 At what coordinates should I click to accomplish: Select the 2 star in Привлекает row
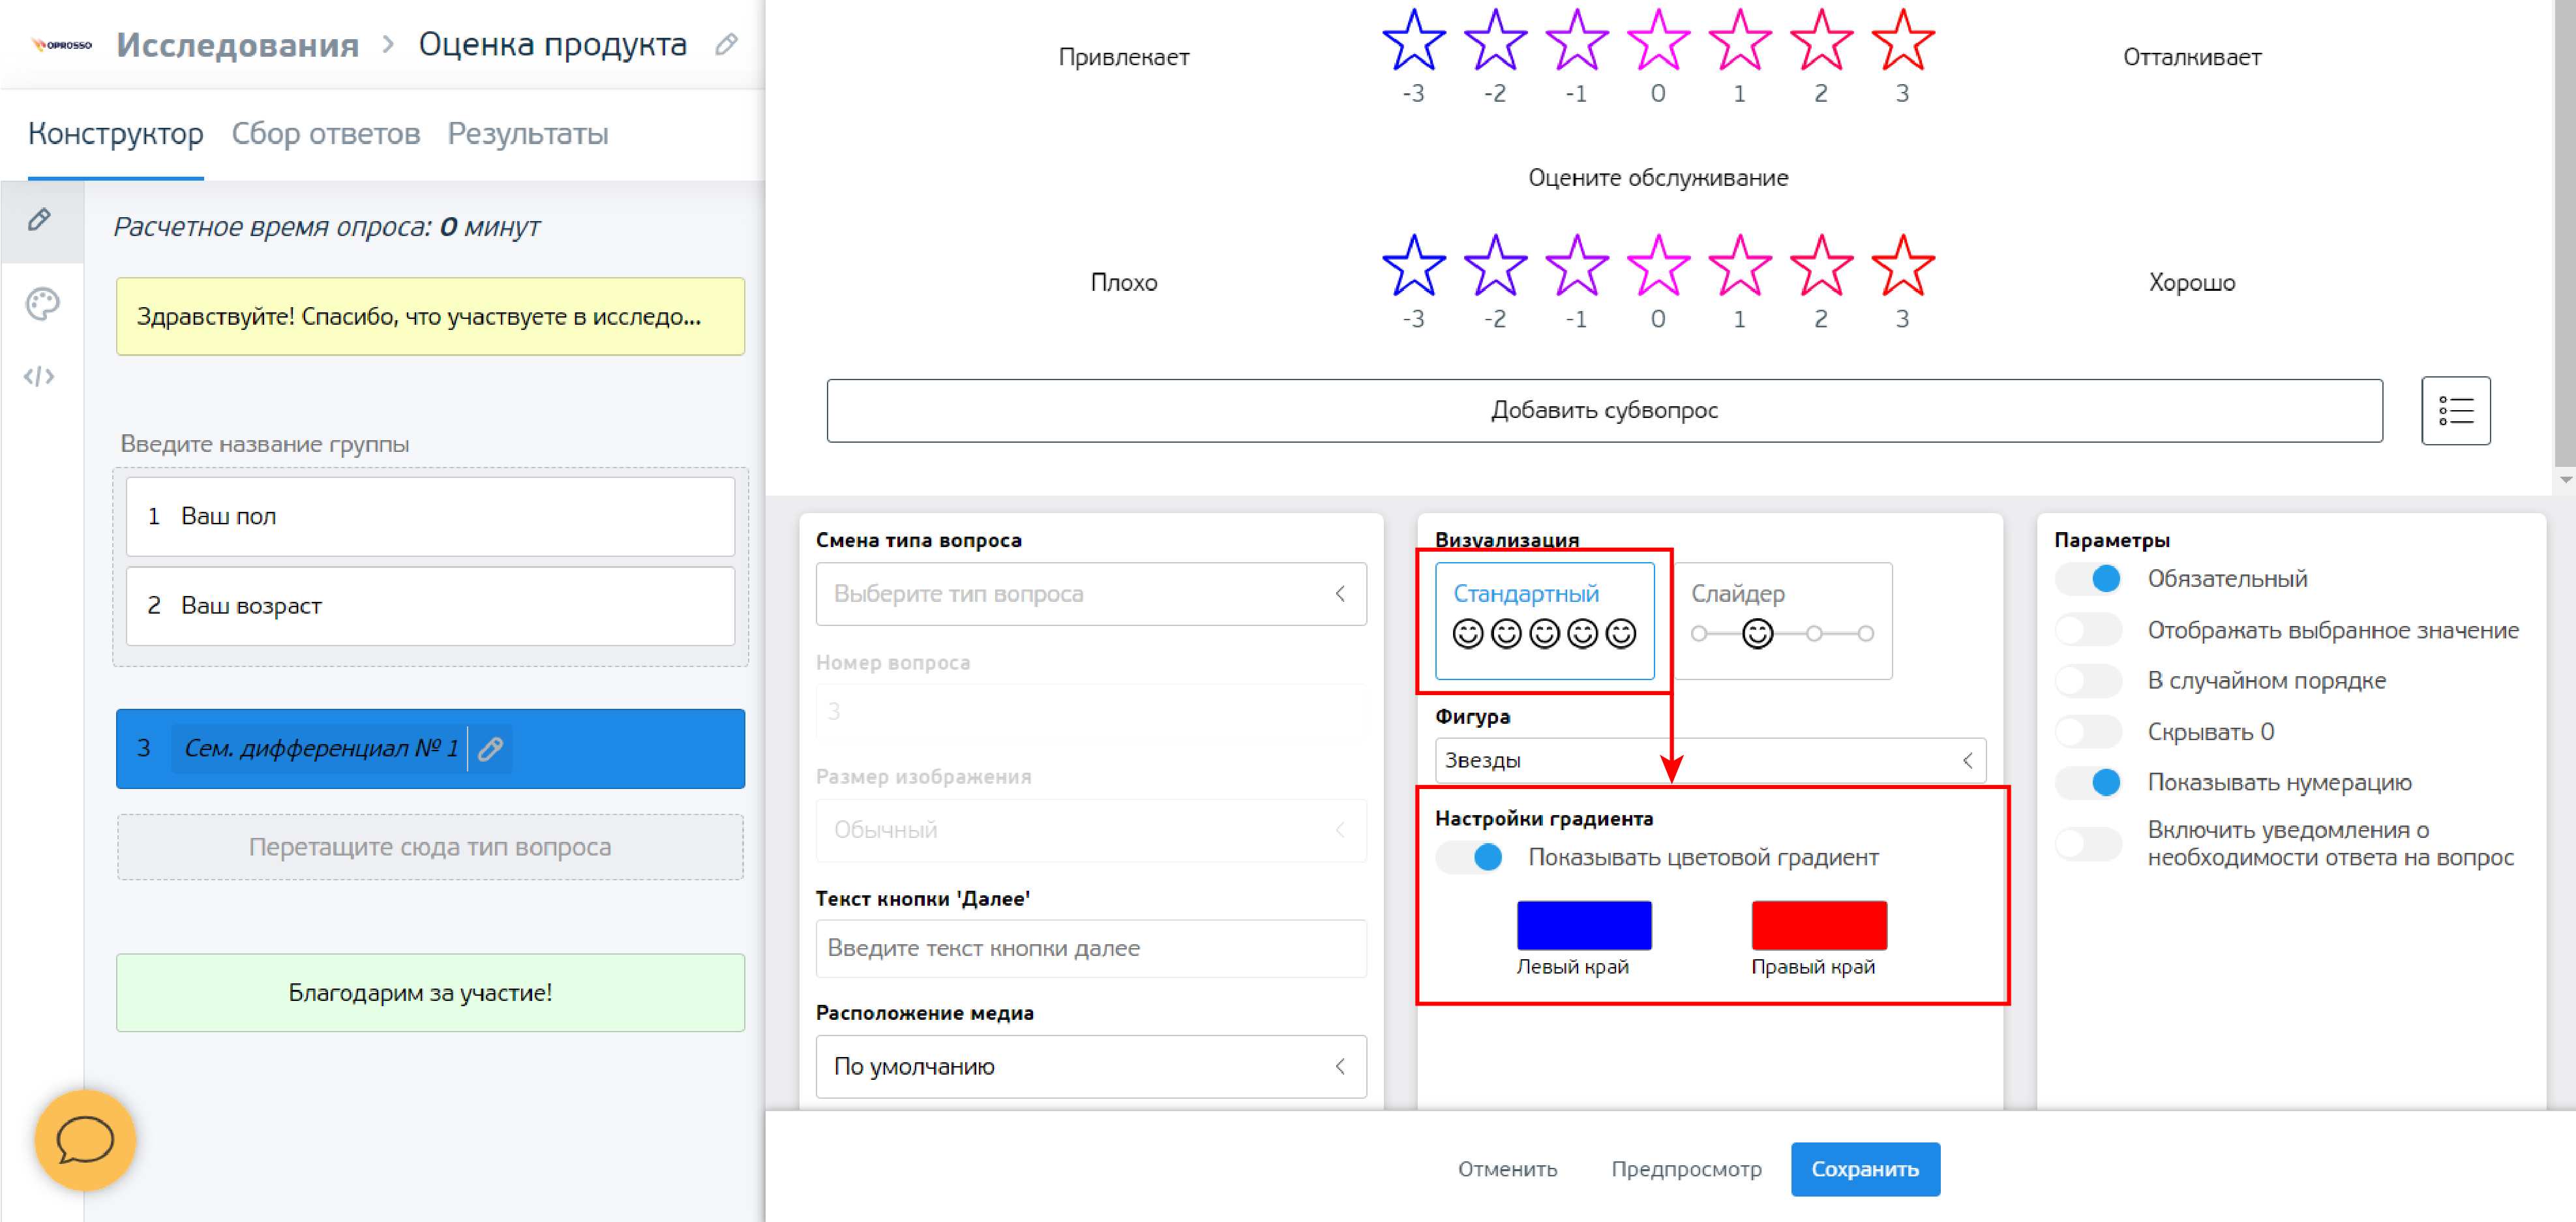tap(1821, 41)
